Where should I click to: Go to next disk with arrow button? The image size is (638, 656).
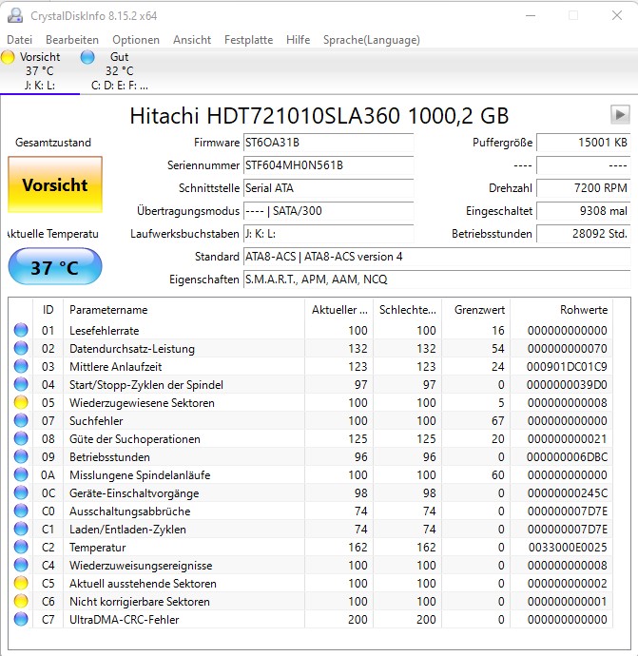click(x=620, y=115)
